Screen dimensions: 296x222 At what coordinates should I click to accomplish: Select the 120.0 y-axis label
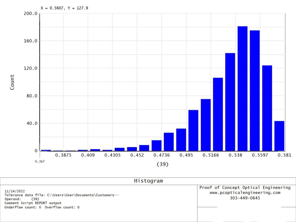pyautogui.click(x=30, y=68)
